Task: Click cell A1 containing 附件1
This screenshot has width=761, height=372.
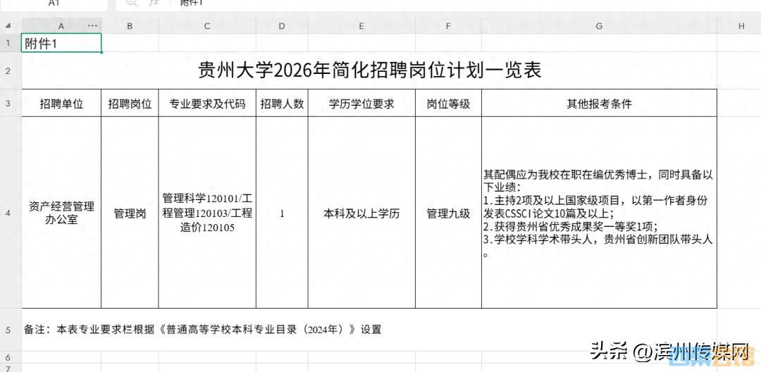Action: pos(61,43)
